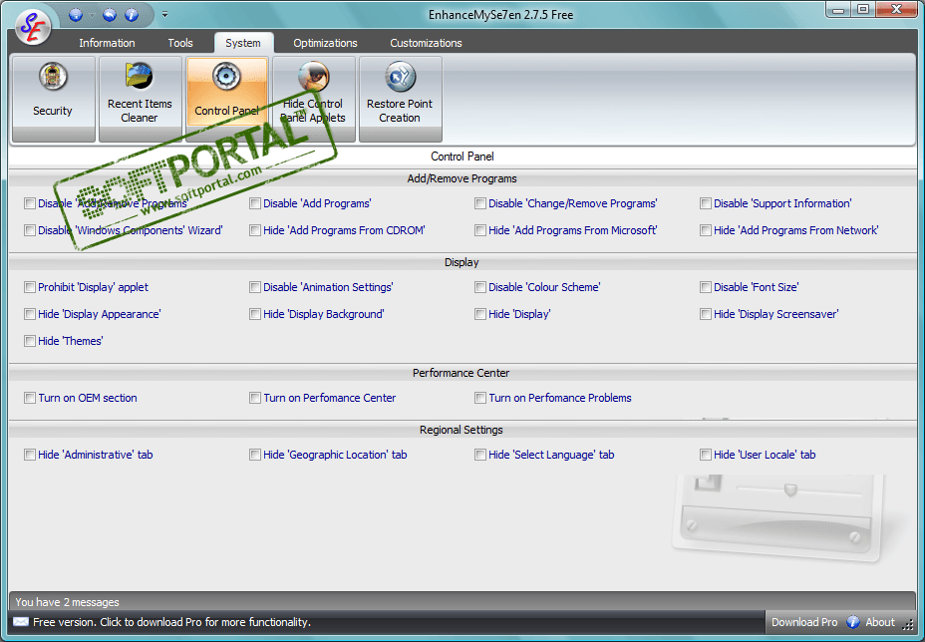Click the blue info icon in title bar
925x642 pixels.
[x=132, y=15]
